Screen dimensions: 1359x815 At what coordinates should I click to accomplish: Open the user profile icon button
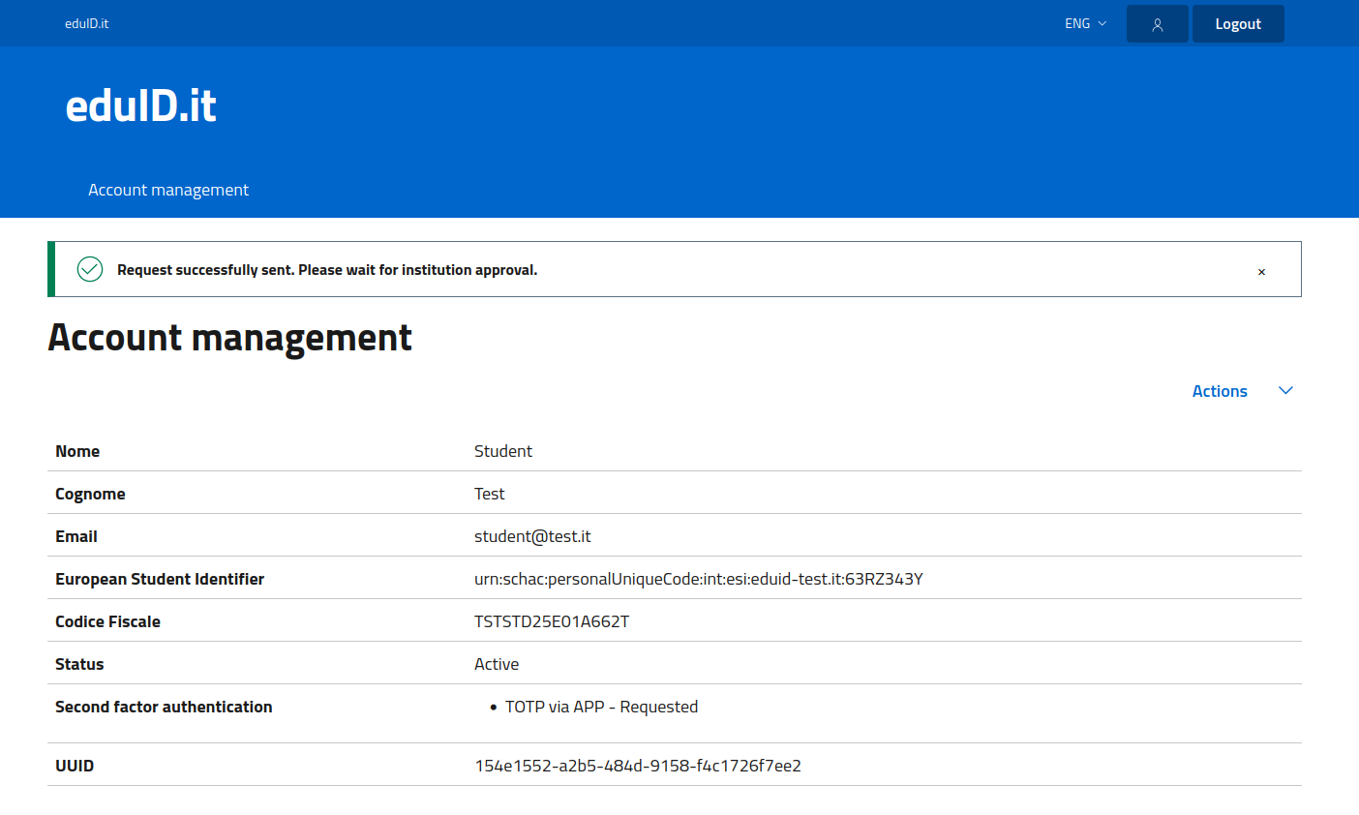tap(1157, 24)
